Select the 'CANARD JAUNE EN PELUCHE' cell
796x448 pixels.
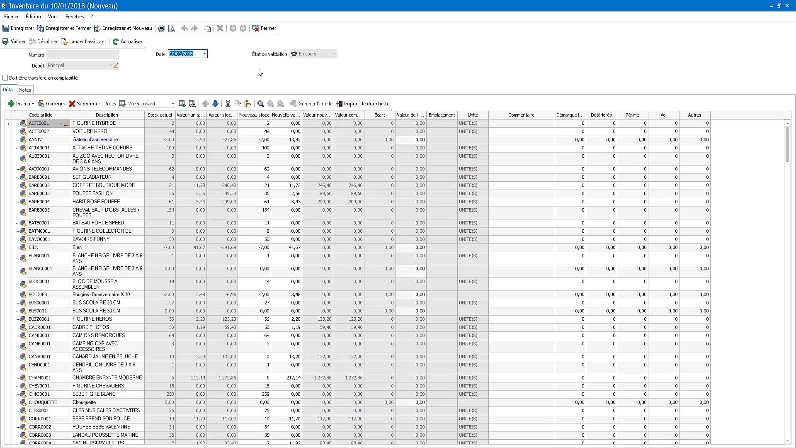pyautogui.click(x=107, y=357)
